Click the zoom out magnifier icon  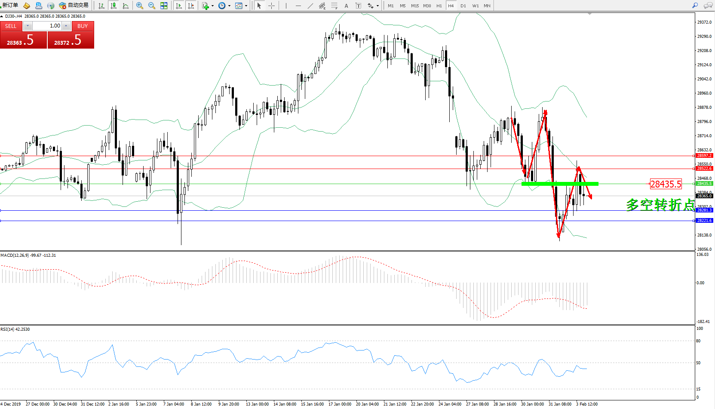[152, 6]
